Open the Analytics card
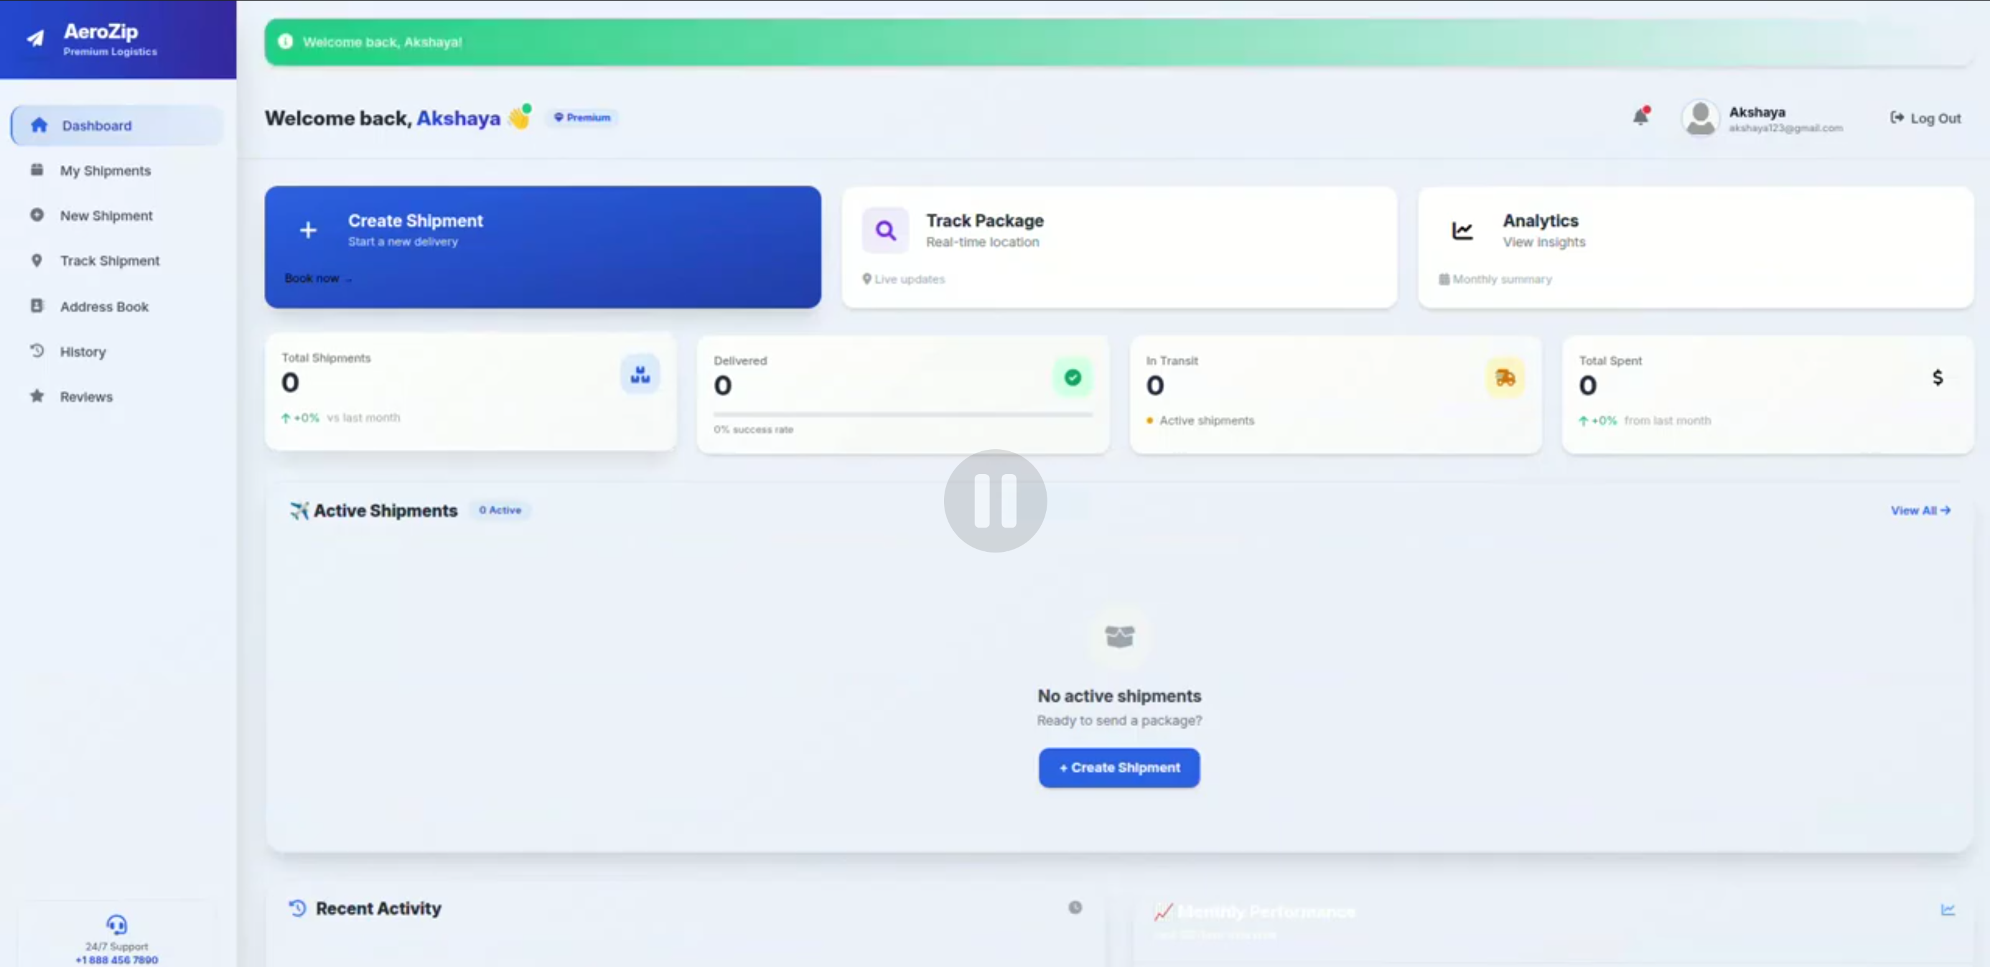This screenshot has width=1990, height=967. [1696, 247]
